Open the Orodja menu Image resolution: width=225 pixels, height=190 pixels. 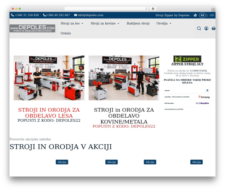click(x=162, y=23)
